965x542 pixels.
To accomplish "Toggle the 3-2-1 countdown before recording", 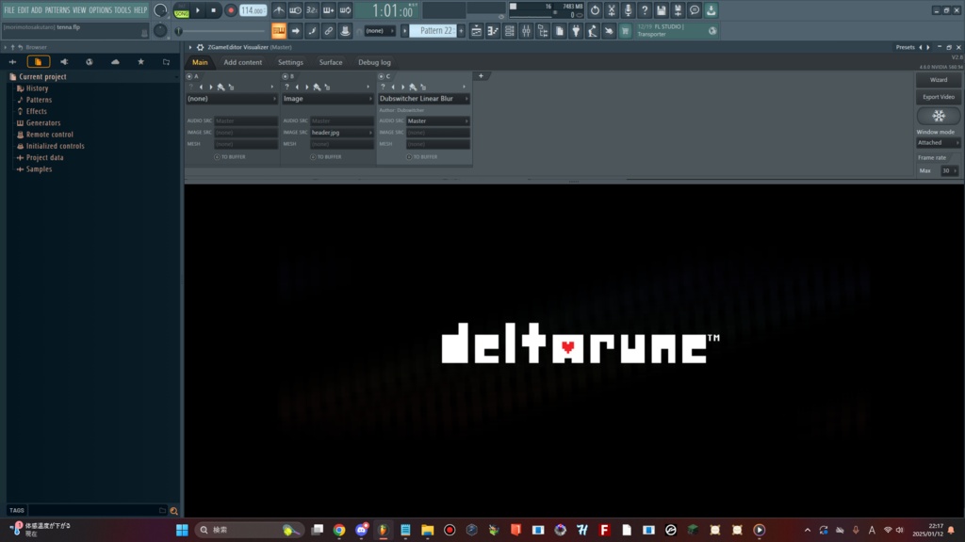I will pos(312,10).
